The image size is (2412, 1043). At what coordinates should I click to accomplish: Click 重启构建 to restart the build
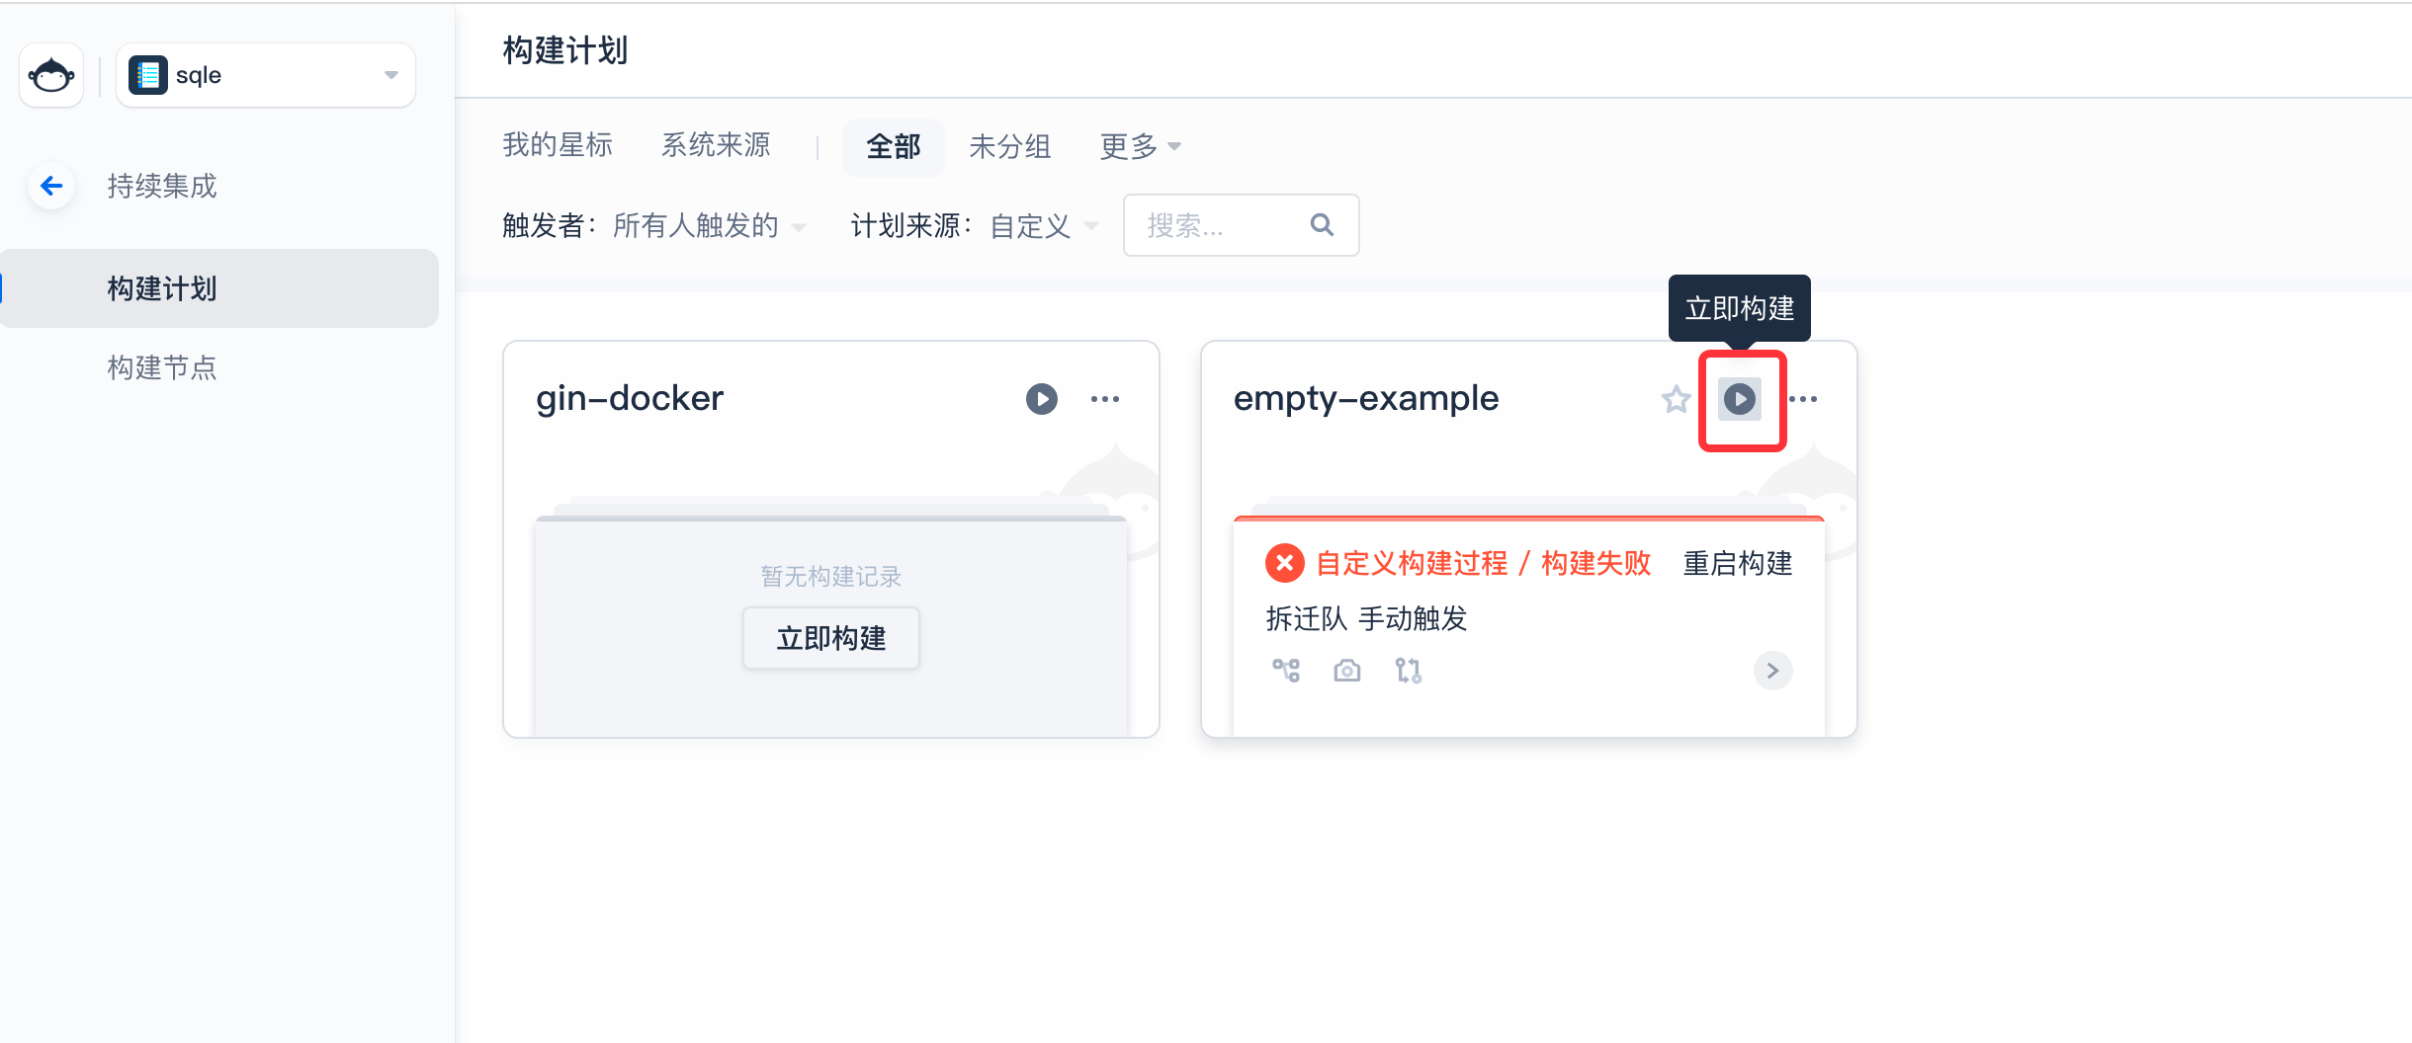(x=1738, y=563)
